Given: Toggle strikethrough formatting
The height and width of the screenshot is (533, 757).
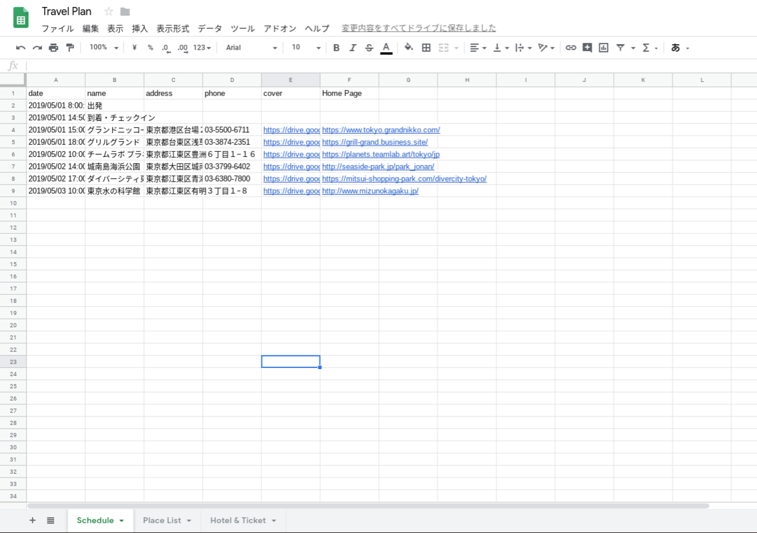Looking at the screenshot, I should click(369, 47).
